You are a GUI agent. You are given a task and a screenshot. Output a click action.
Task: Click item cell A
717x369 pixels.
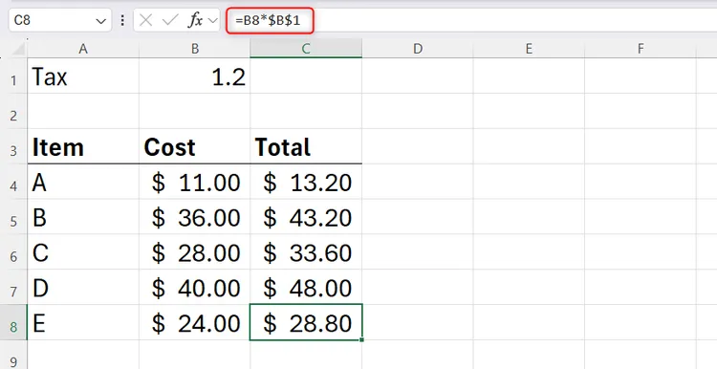click(83, 182)
